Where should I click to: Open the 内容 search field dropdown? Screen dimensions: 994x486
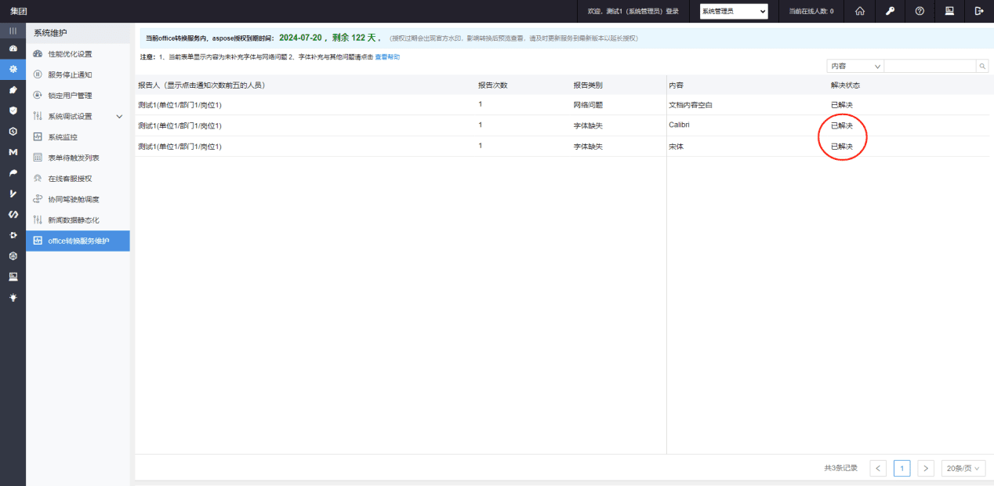[855, 67]
